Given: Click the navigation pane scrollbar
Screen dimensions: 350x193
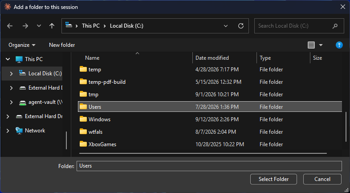Looking at the screenshot, I should (x=66, y=140).
